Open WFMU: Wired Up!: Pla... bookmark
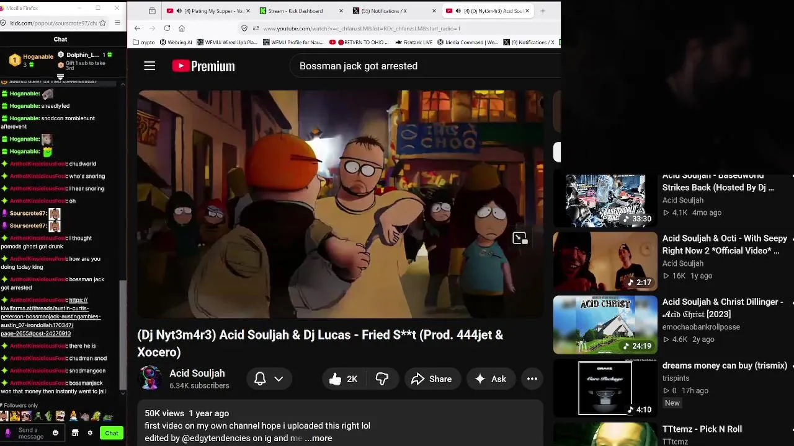Image resolution: width=794 pixels, height=446 pixels. (226, 43)
